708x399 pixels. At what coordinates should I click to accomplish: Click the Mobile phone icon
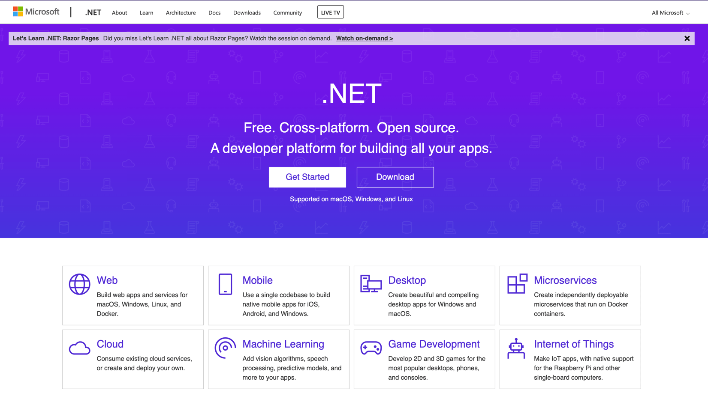225,283
